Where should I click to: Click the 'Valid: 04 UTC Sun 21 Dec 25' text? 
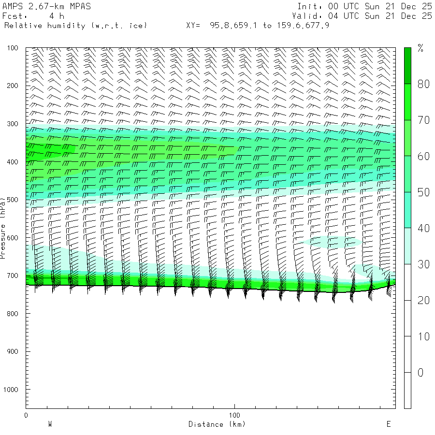pyautogui.click(x=362, y=16)
